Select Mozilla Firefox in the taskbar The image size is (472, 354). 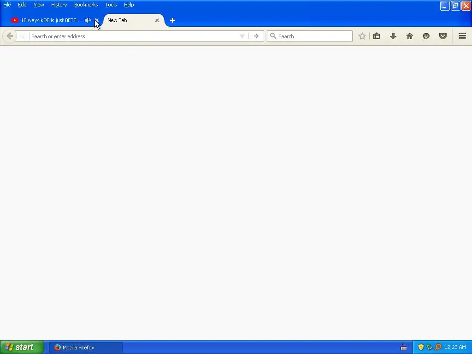[86, 348]
